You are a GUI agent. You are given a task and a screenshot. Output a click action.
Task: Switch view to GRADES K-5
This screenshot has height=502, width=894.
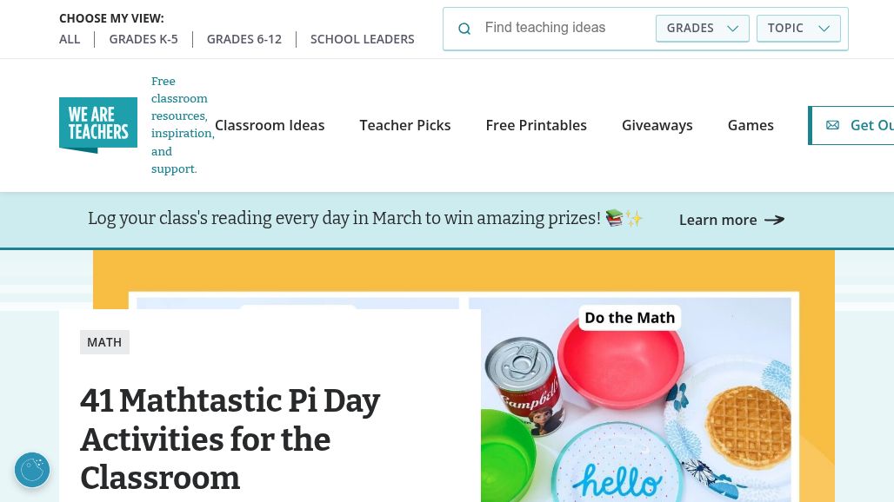tap(143, 39)
